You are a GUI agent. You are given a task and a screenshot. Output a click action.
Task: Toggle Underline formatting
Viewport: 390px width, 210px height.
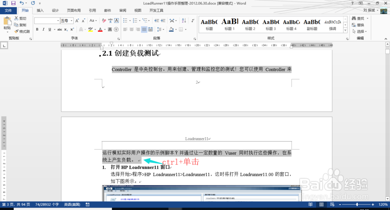click(x=50, y=29)
